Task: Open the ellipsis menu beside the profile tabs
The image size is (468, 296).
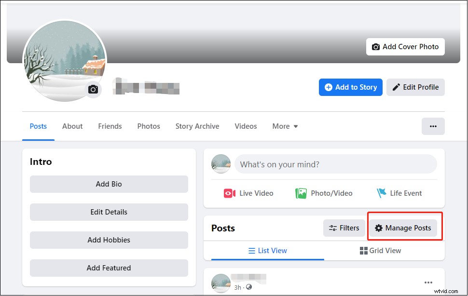Action: click(433, 126)
